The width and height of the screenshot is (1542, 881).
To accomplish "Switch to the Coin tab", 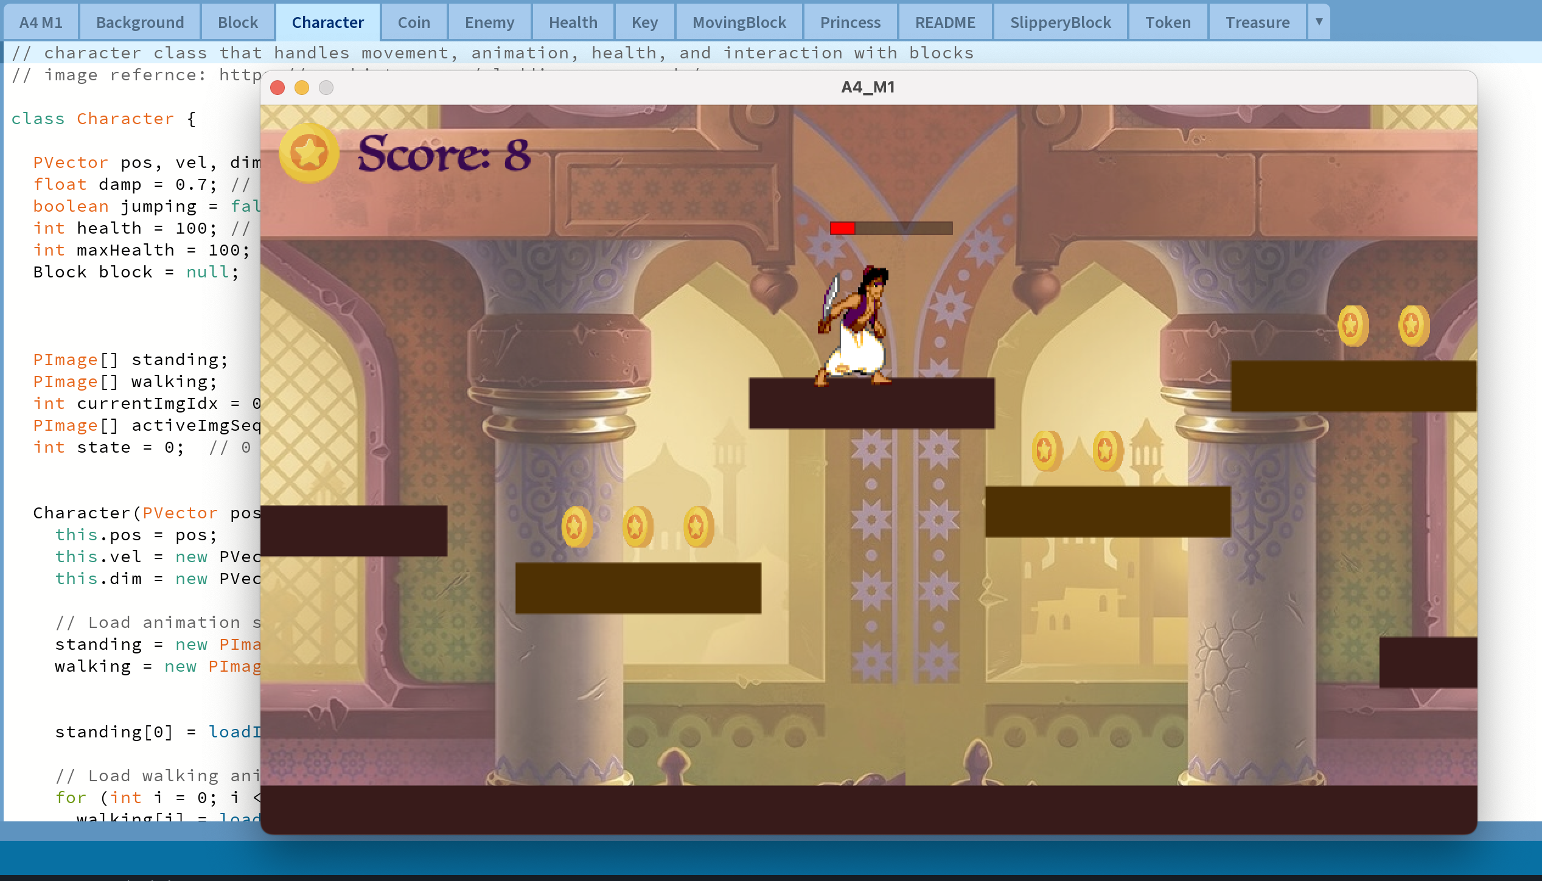I will coord(414,22).
